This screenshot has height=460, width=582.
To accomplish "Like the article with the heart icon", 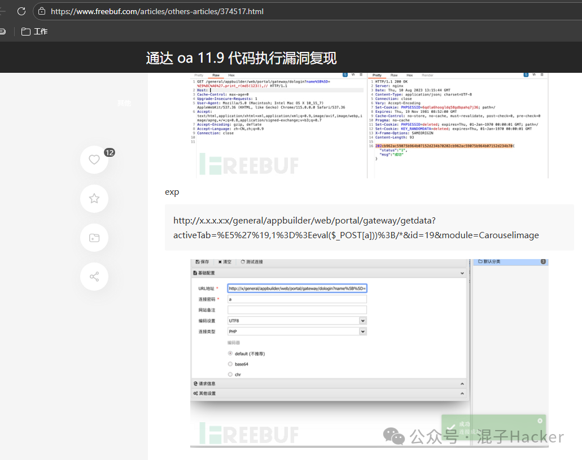I will point(94,160).
